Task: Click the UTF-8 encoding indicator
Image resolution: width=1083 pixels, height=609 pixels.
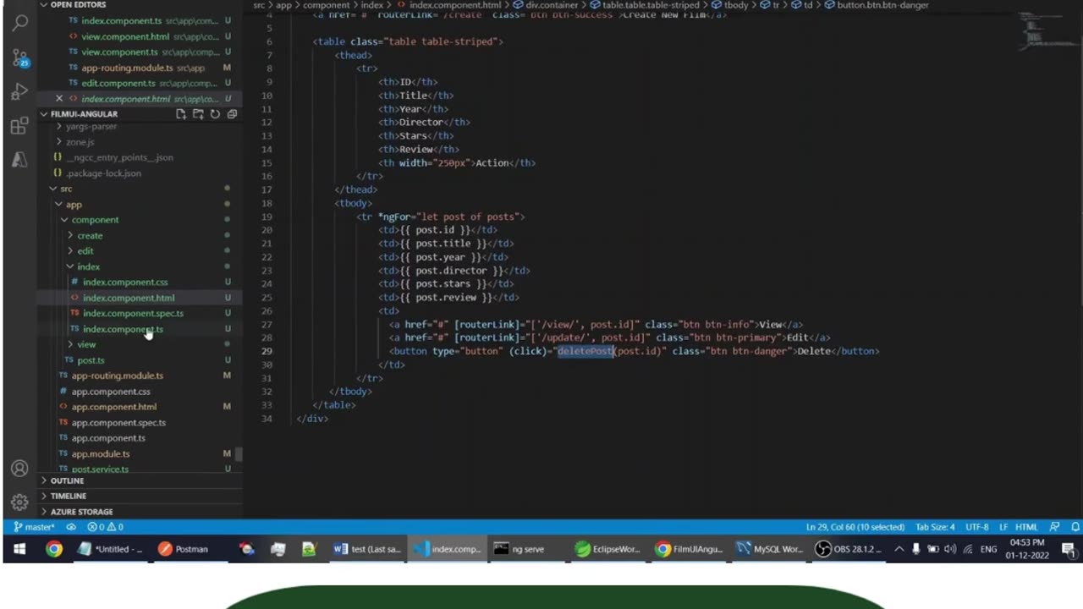Action: tap(976, 527)
